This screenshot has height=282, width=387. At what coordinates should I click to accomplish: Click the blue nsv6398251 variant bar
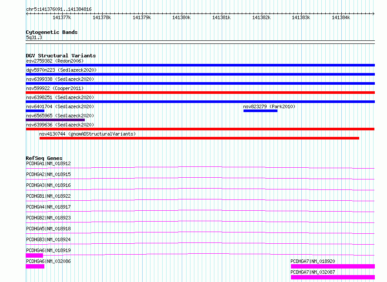[x=200, y=102]
